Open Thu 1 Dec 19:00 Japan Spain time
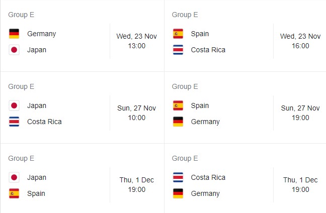326x213 pixels. coord(137,185)
